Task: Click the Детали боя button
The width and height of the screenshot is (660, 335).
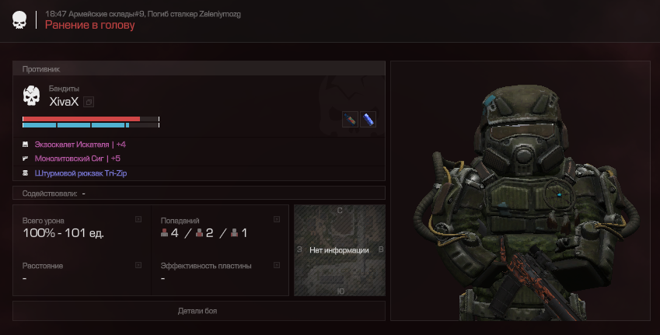Action: [199, 311]
